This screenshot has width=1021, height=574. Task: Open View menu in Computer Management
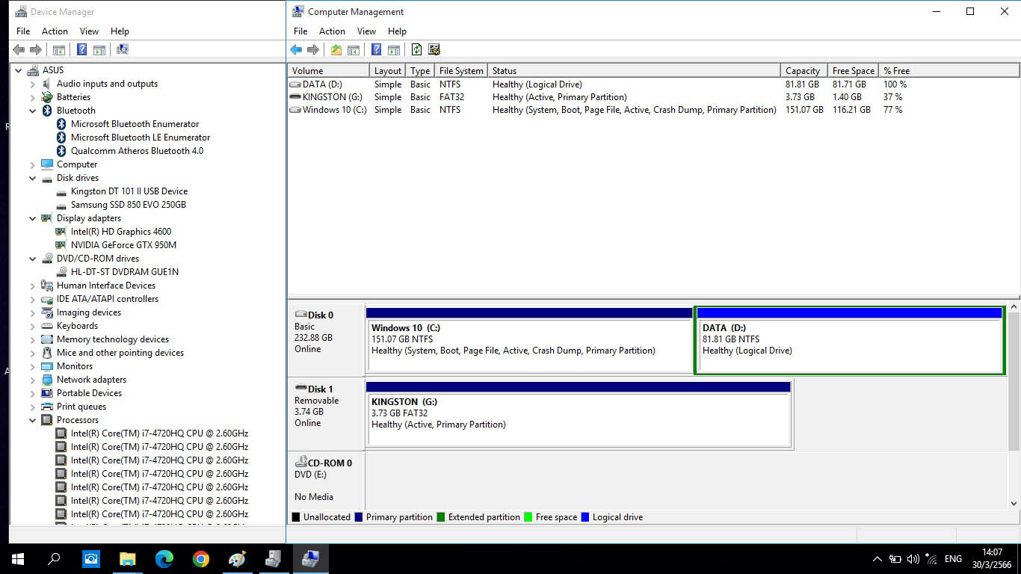tap(366, 31)
